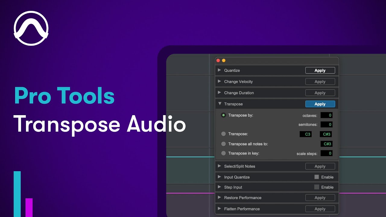Screen dimensions: 386x217
Task: Click the C#3 field beside C3
Action: pos(326,134)
